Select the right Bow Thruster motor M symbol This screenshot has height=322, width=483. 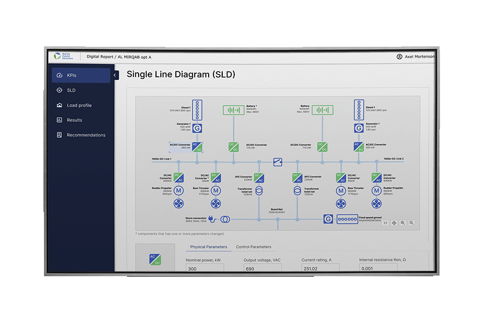[x=341, y=191]
